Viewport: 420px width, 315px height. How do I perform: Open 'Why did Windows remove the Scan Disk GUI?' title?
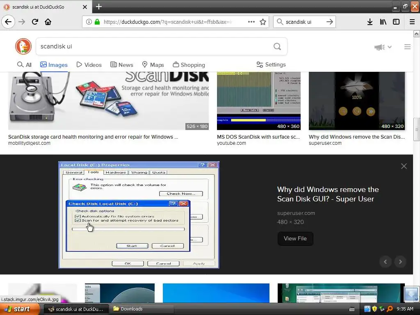click(328, 194)
